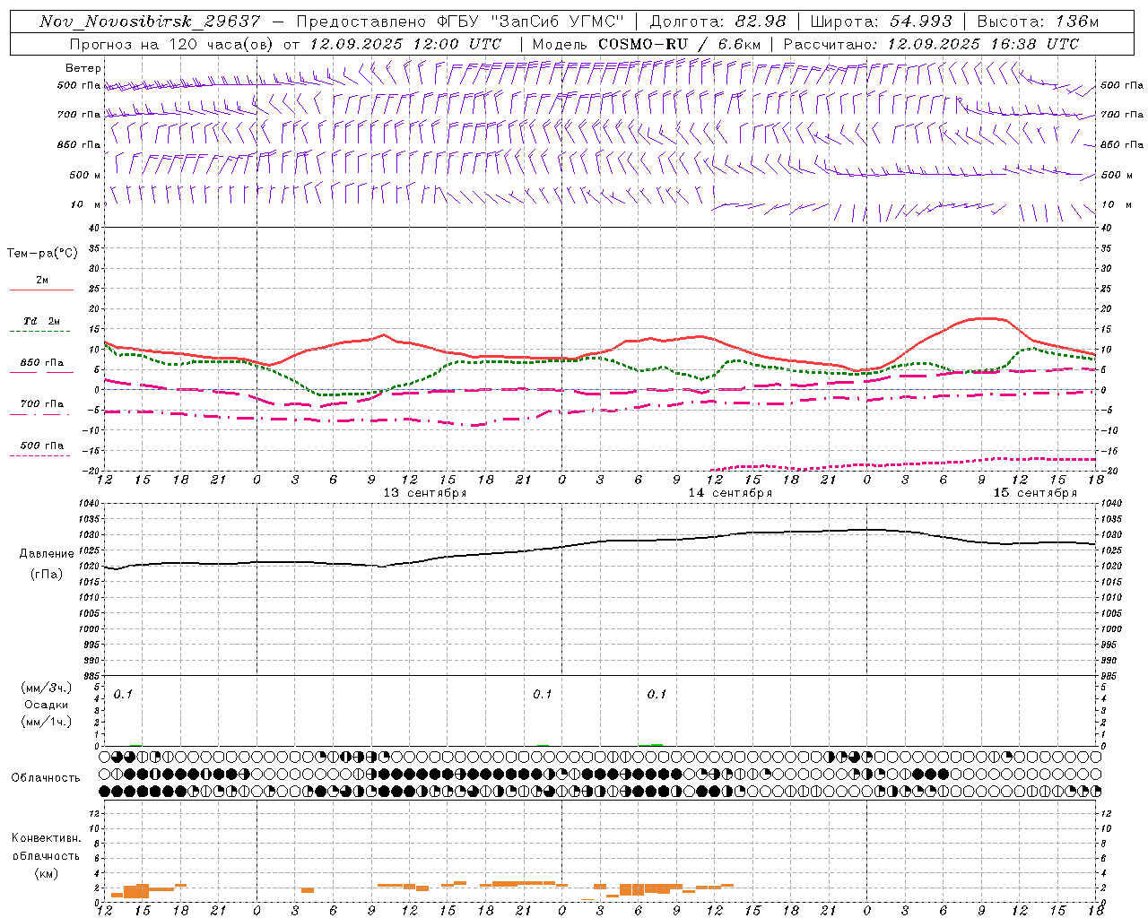1148x918 pixels.
Task: Click Рассчитано: 12.09.2025 16:38 UTC text
Action: [x=931, y=44]
